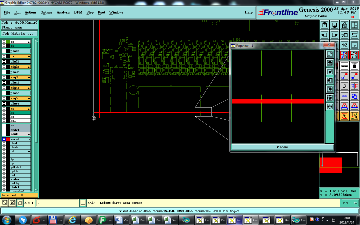Click the black octagon feature select icon
This screenshot has height=225, width=360.
click(354, 66)
